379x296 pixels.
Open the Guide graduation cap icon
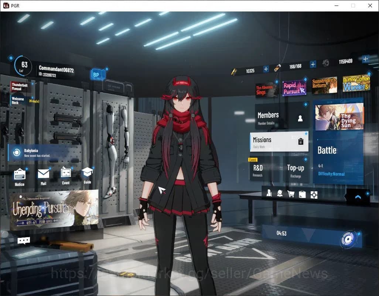[87, 172]
